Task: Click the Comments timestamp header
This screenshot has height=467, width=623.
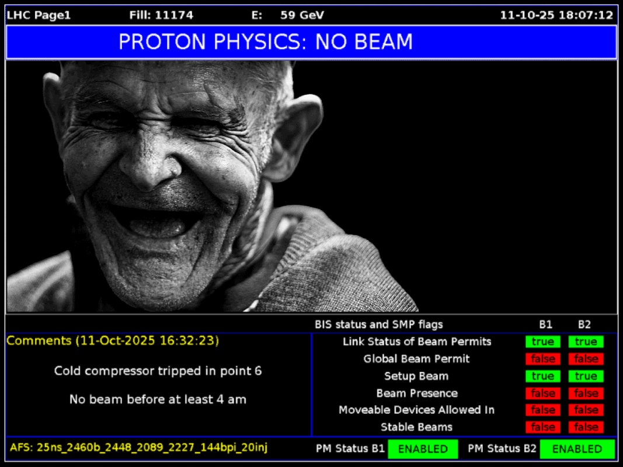Action: 113,341
